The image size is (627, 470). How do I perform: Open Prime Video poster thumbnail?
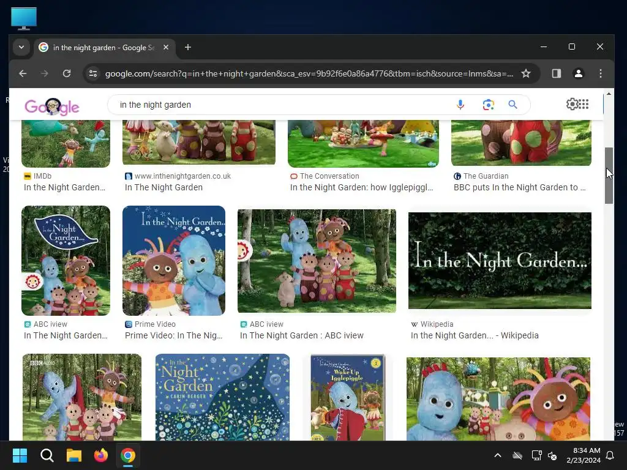pyautogui.click(x=173, y=261)
